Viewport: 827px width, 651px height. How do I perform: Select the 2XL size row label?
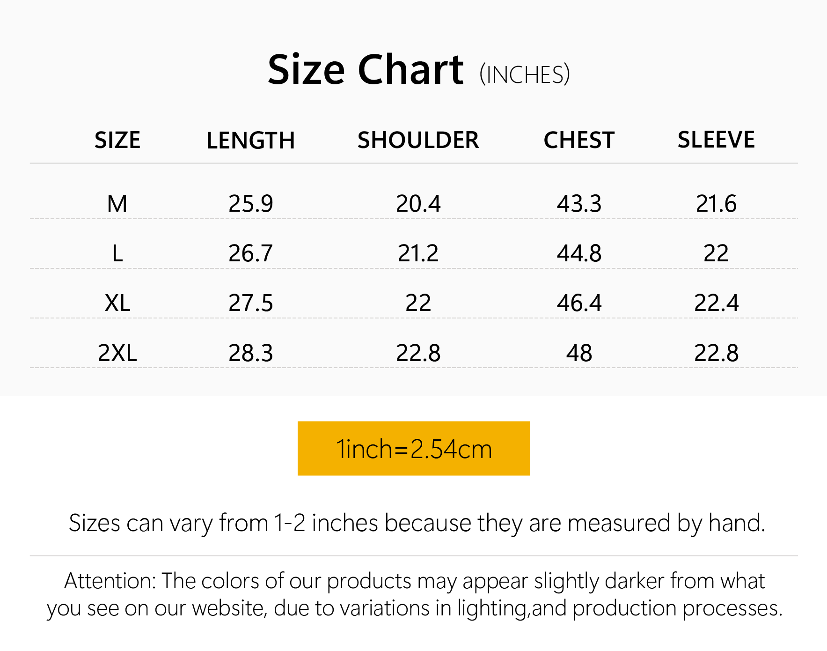point(117,353)
